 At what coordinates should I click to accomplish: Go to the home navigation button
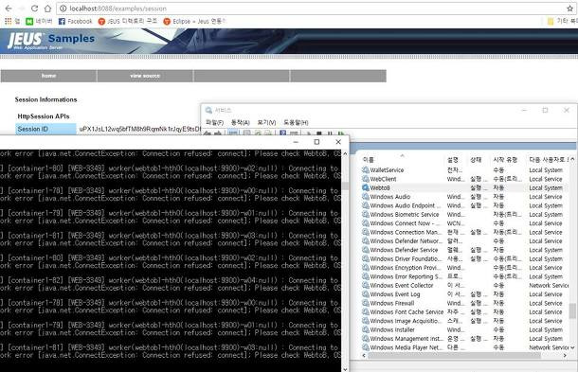[x=48, y=76]
